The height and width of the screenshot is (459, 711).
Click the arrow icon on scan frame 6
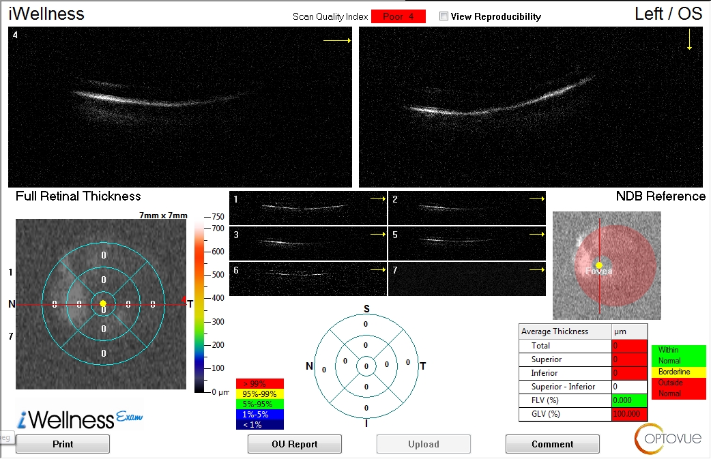pos(376,270)
